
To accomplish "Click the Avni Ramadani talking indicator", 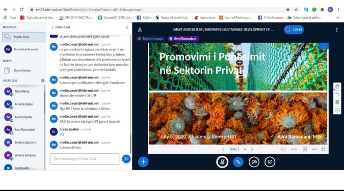I will coord(183,39).
